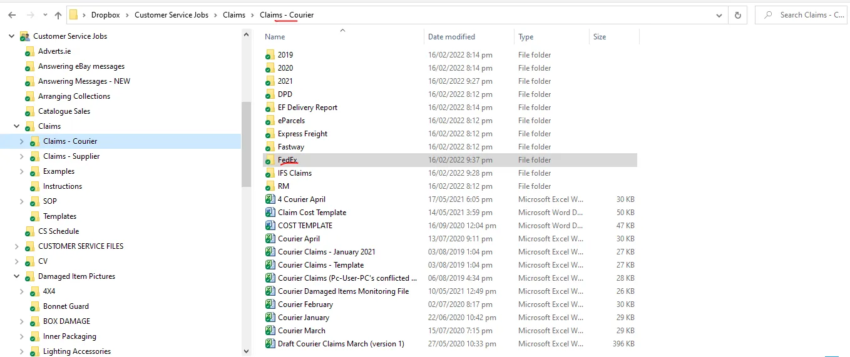The image size is (850, 357).
Task: Expand the 4X4 tree node
Action: click(22, 291)
